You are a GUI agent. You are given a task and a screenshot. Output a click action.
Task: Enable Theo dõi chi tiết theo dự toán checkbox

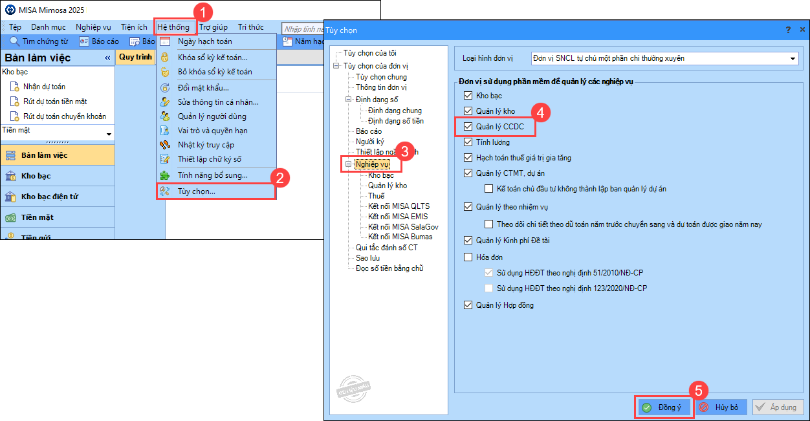(x=489, y=224)
